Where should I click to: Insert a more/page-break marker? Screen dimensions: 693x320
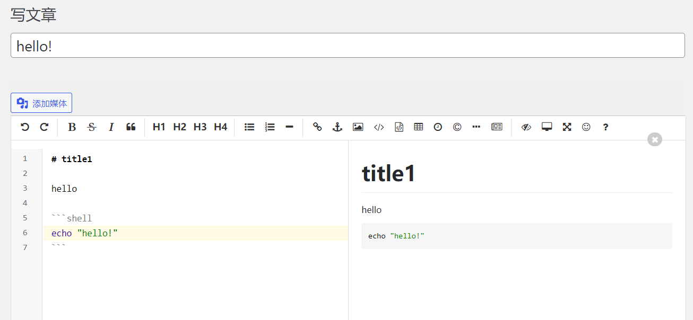click(x=477, y=127)
